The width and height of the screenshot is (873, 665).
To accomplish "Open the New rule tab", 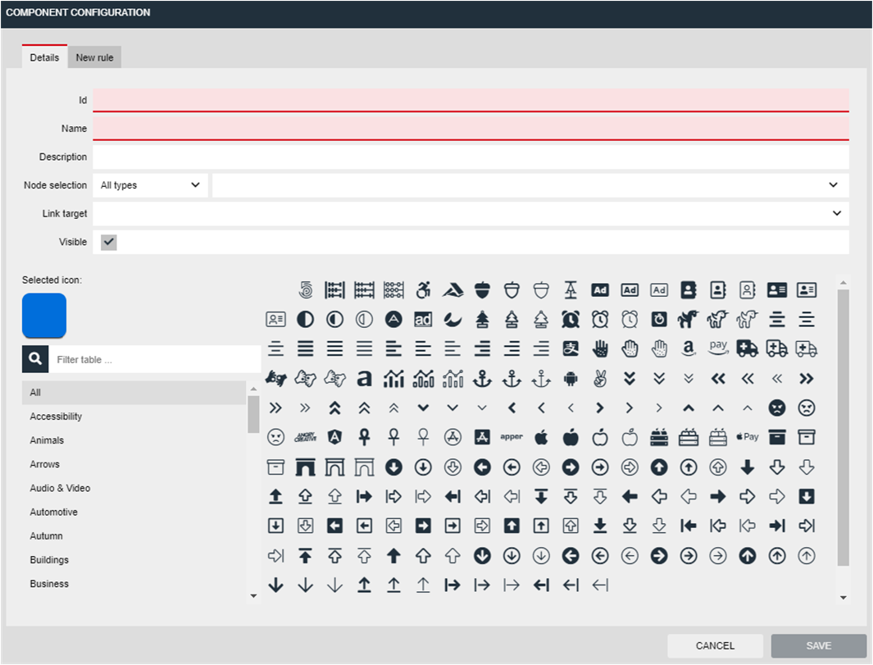I will pyautogui.click(x=94, y=57).
